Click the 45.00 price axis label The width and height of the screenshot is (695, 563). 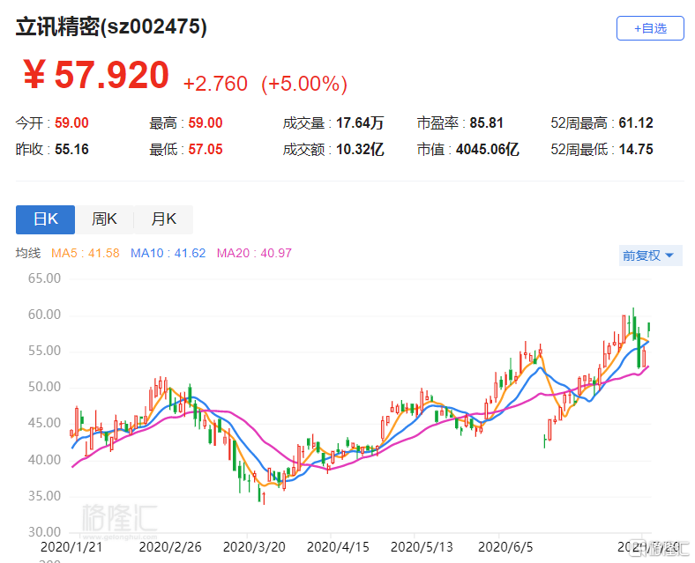tap(44, 423)
